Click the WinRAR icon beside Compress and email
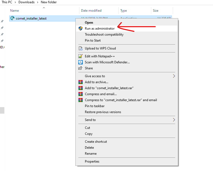 80,94
